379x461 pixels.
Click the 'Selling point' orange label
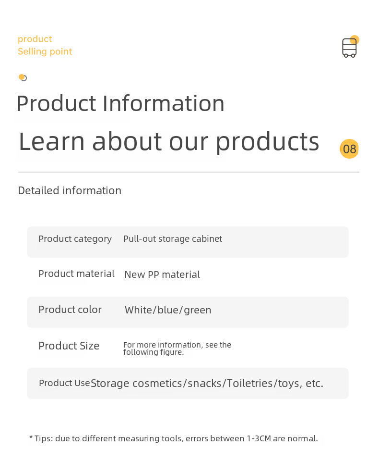click(45, 51)
